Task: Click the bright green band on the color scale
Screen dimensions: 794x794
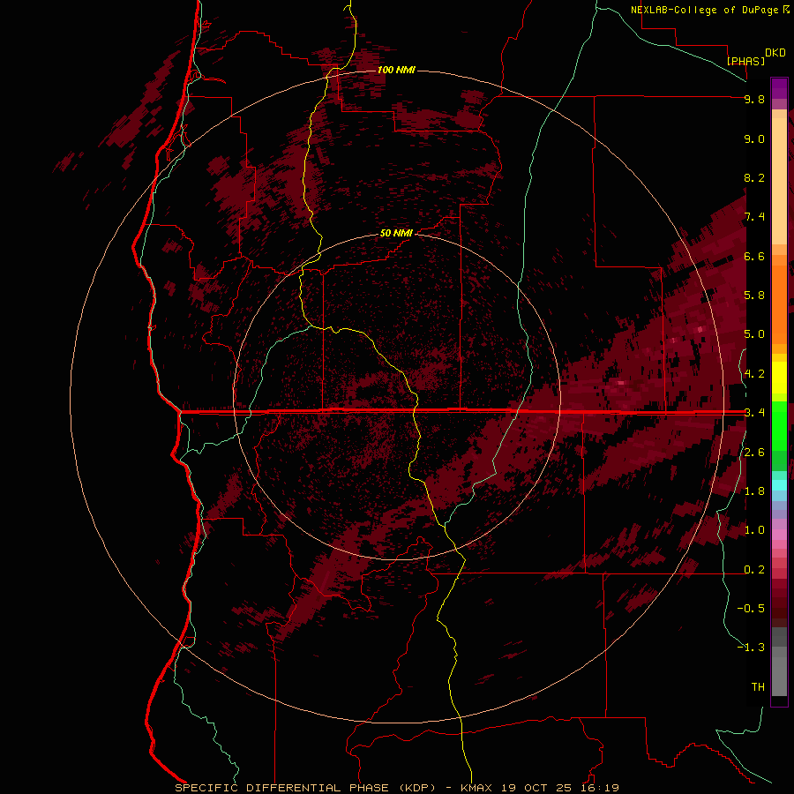Action: click(x=779, y=425)
